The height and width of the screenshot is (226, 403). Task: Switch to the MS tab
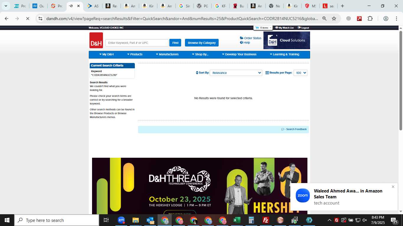coord(310,6)
